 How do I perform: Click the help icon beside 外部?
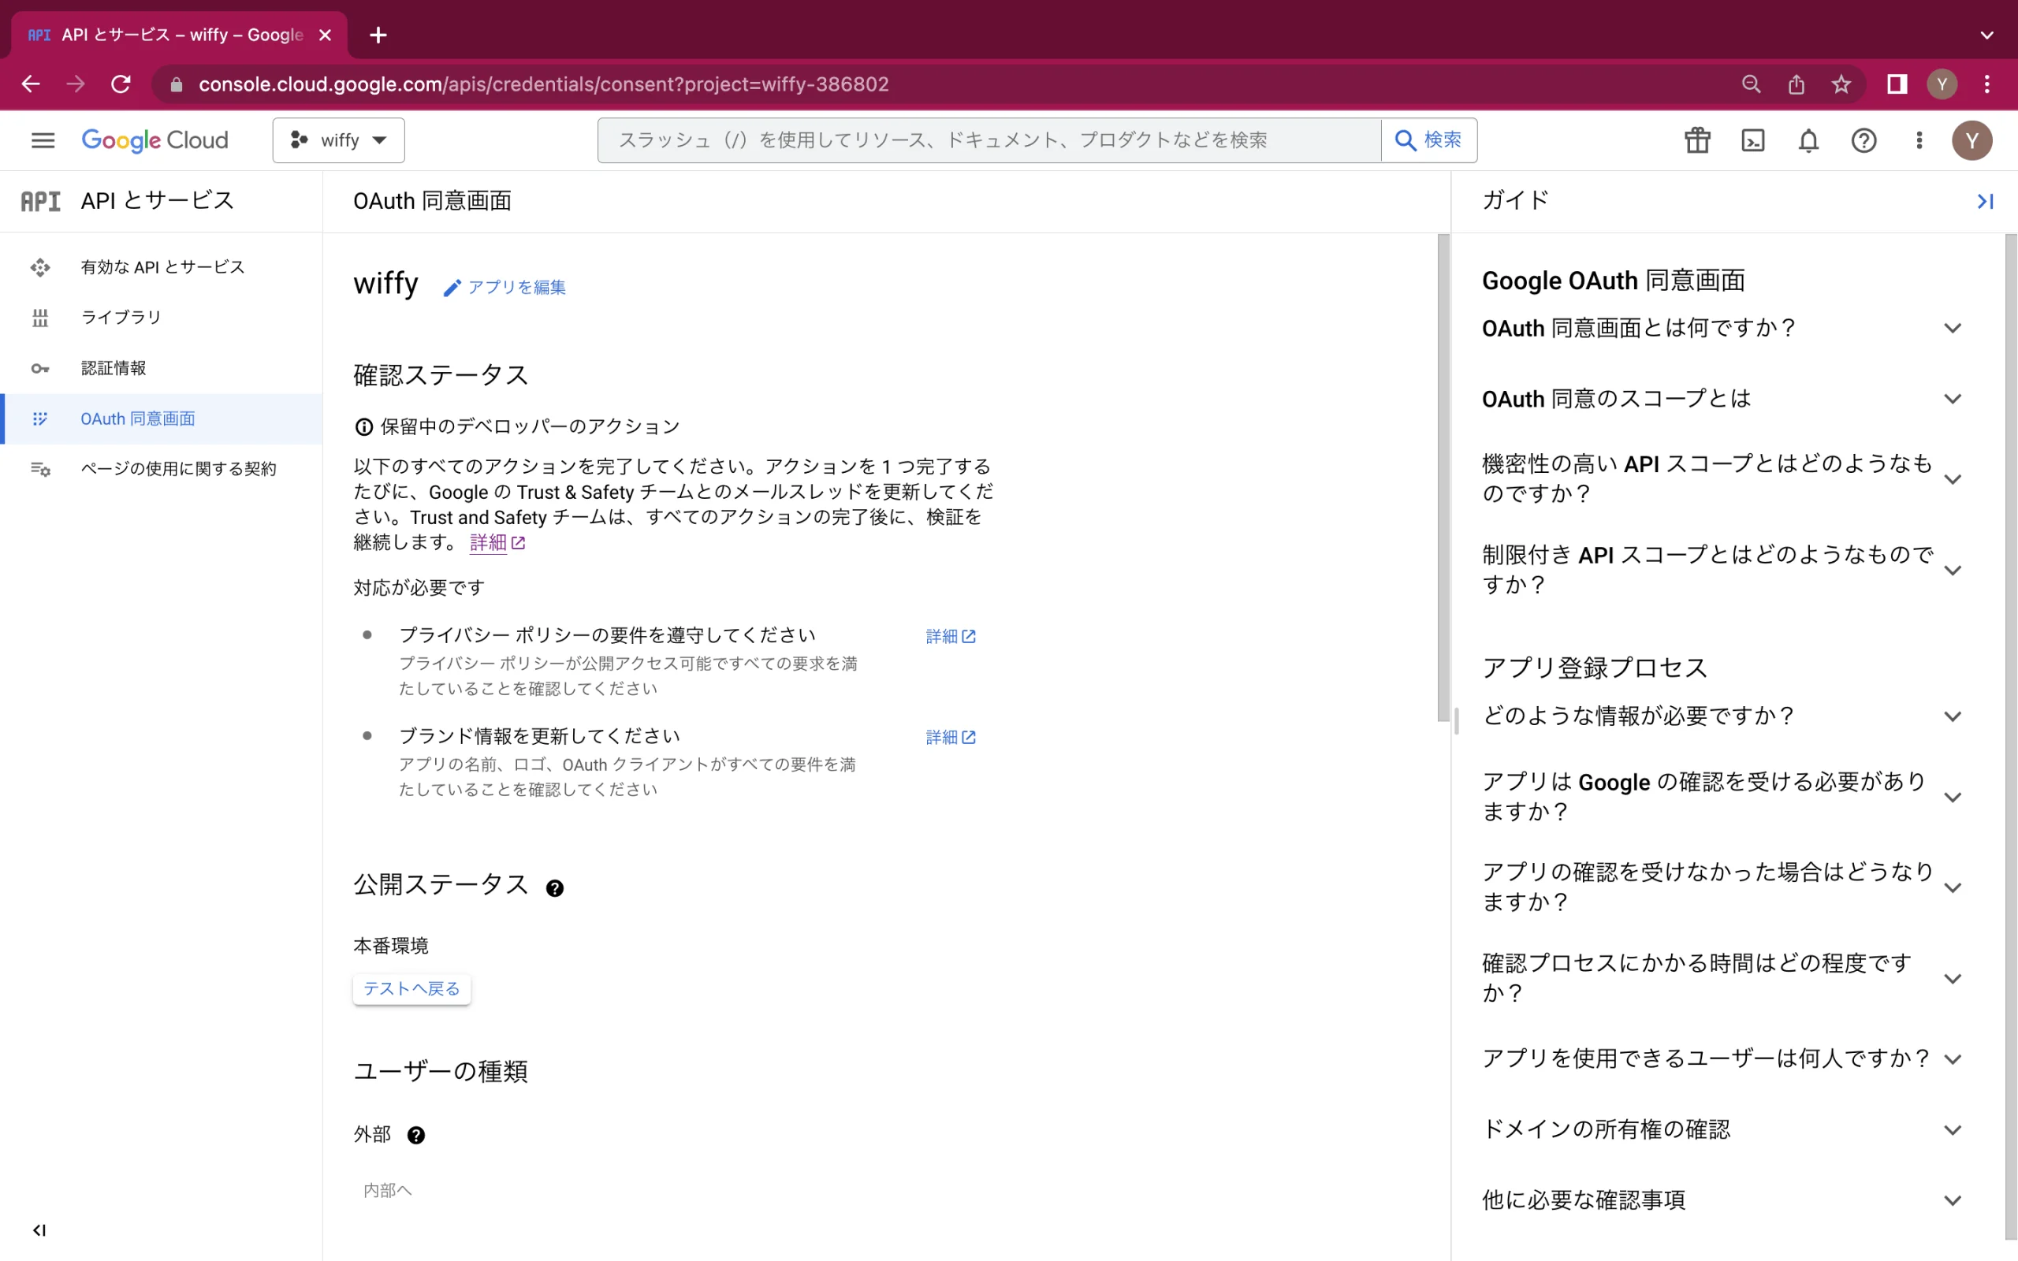click(x=416, y=1135)
